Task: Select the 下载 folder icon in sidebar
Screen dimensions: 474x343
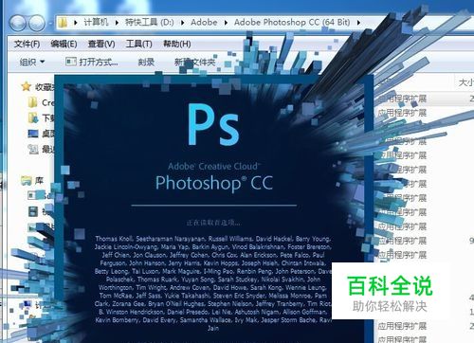Action: pos(33,117)
